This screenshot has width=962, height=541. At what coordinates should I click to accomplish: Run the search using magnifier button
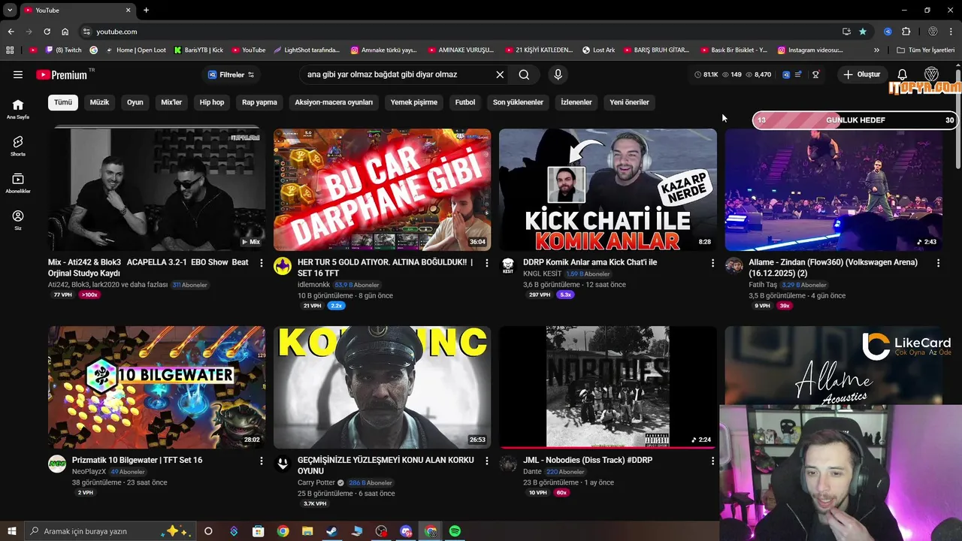[x=524, y=74]
